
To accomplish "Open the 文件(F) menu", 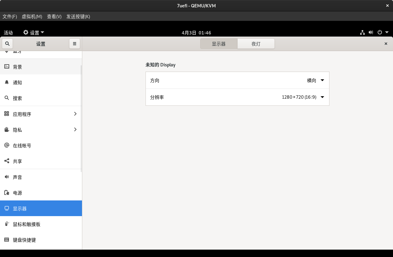I will (10, 16).
